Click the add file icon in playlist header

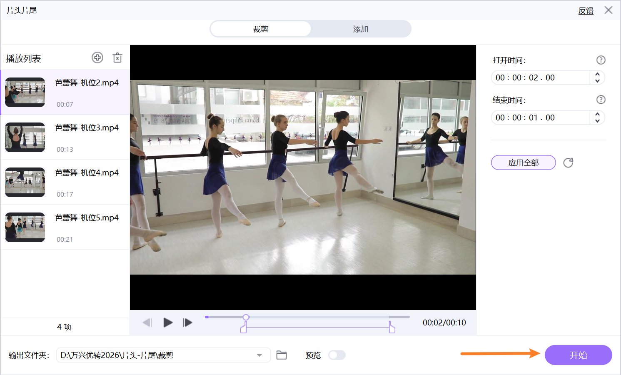pos(97,58)
